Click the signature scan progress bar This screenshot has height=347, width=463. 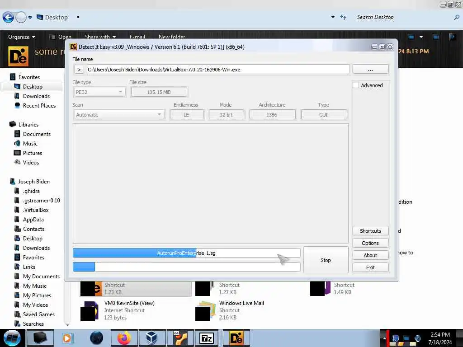point(186,253)
